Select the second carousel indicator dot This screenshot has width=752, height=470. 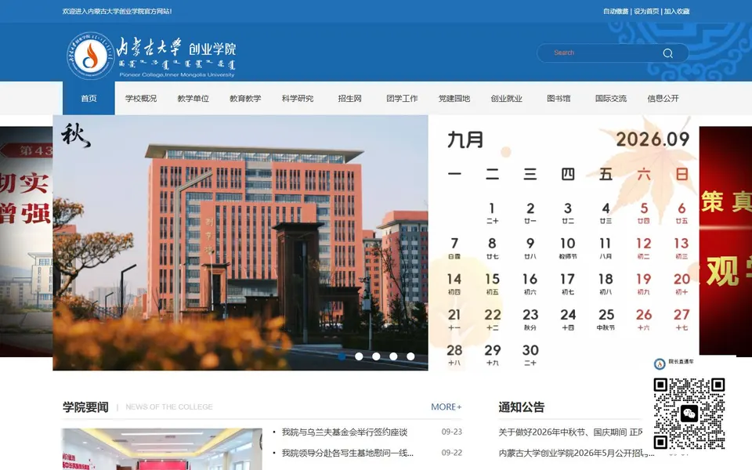click(x=359, y=356)
